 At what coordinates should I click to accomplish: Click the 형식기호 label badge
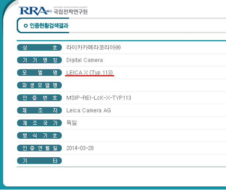pos(39,136)
